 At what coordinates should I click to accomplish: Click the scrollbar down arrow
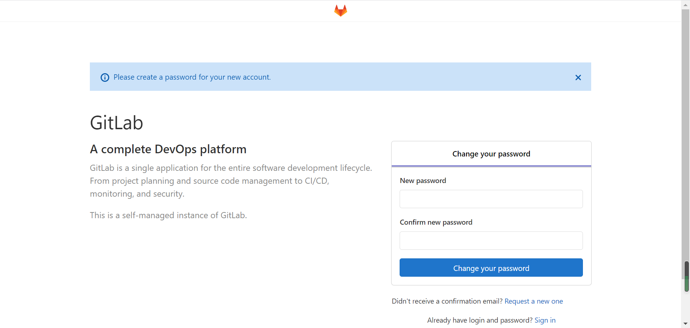(686, 324)
